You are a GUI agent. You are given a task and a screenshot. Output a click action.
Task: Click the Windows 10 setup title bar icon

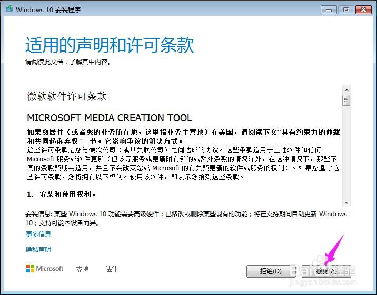[9, 9]
